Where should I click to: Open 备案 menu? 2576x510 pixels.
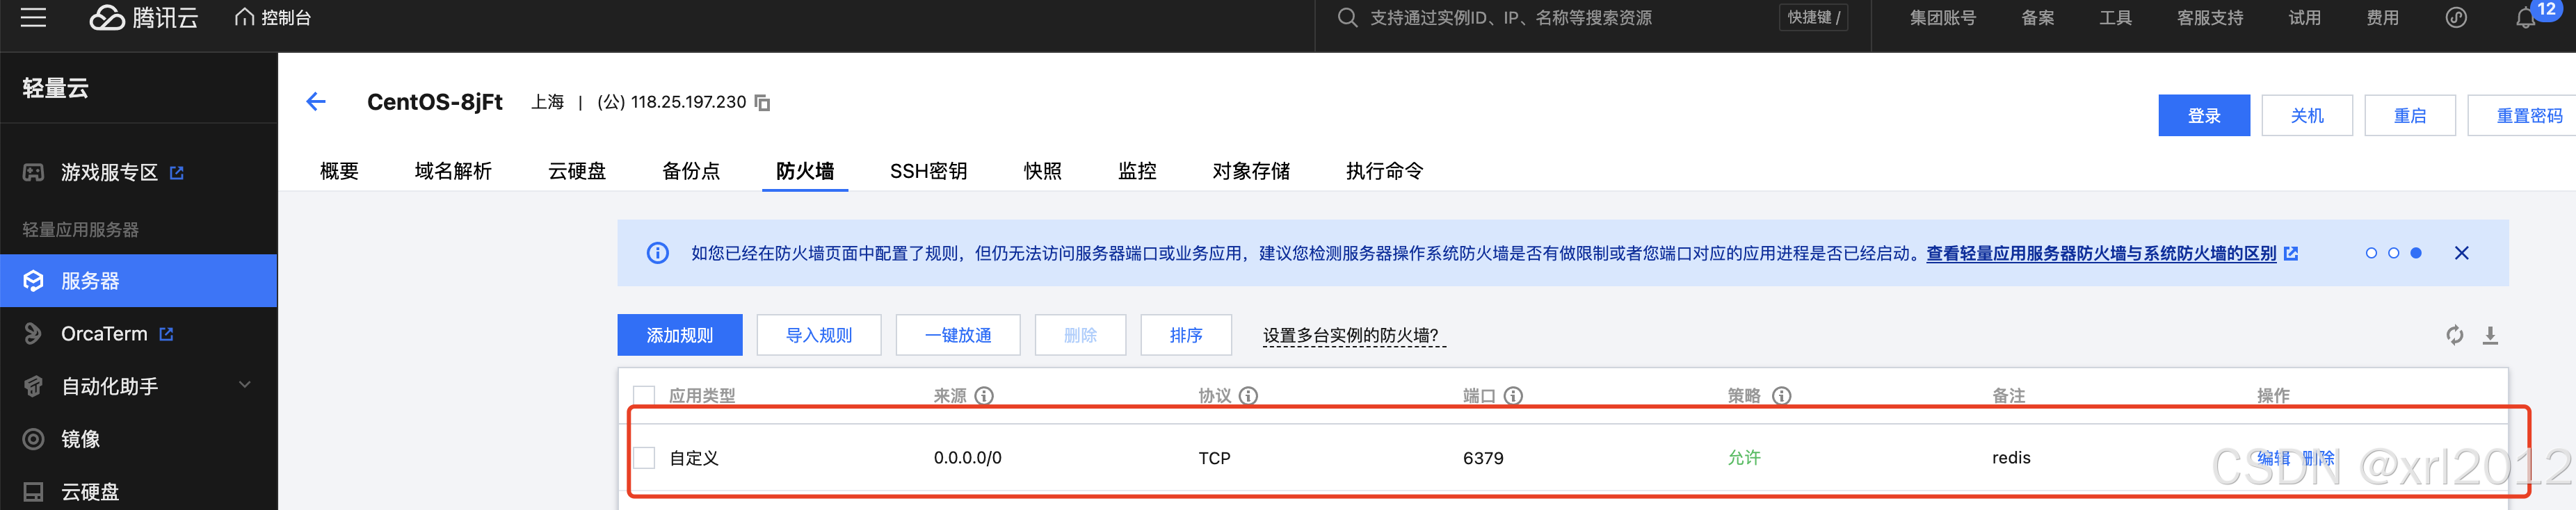click(x=2037, y=18)
